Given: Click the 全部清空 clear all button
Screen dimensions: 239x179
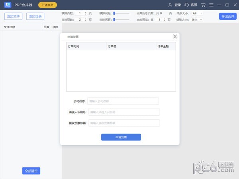Looking at the screenshot, I should coord(31,171).
